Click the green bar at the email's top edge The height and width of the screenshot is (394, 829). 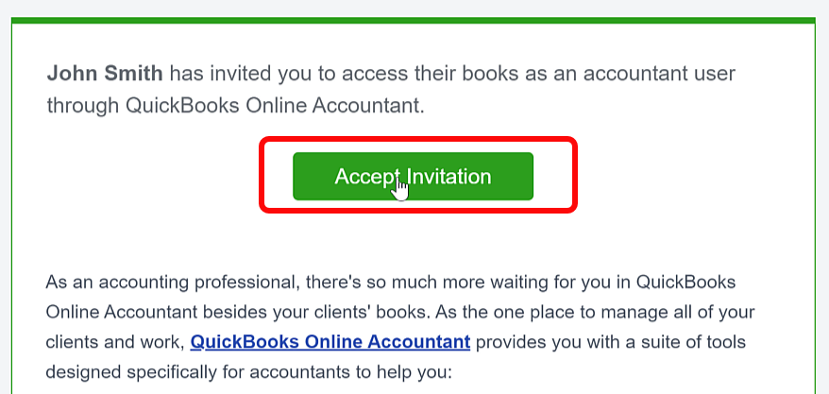click(413, 20)
